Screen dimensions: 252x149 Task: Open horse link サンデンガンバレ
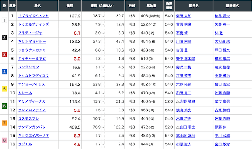[x=32, y=127]
